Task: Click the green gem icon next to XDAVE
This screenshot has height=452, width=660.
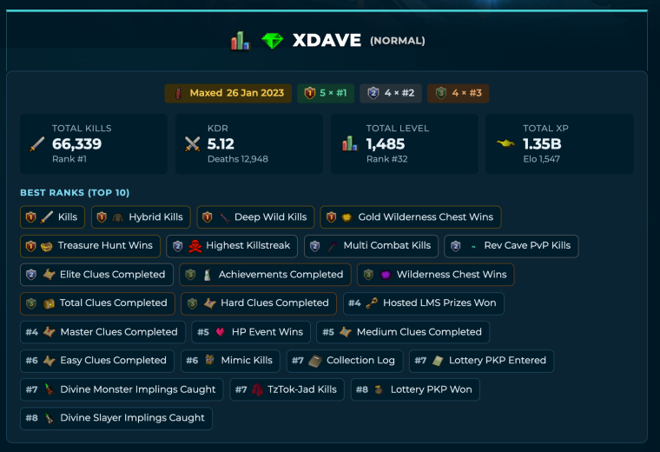Action: 273,41
